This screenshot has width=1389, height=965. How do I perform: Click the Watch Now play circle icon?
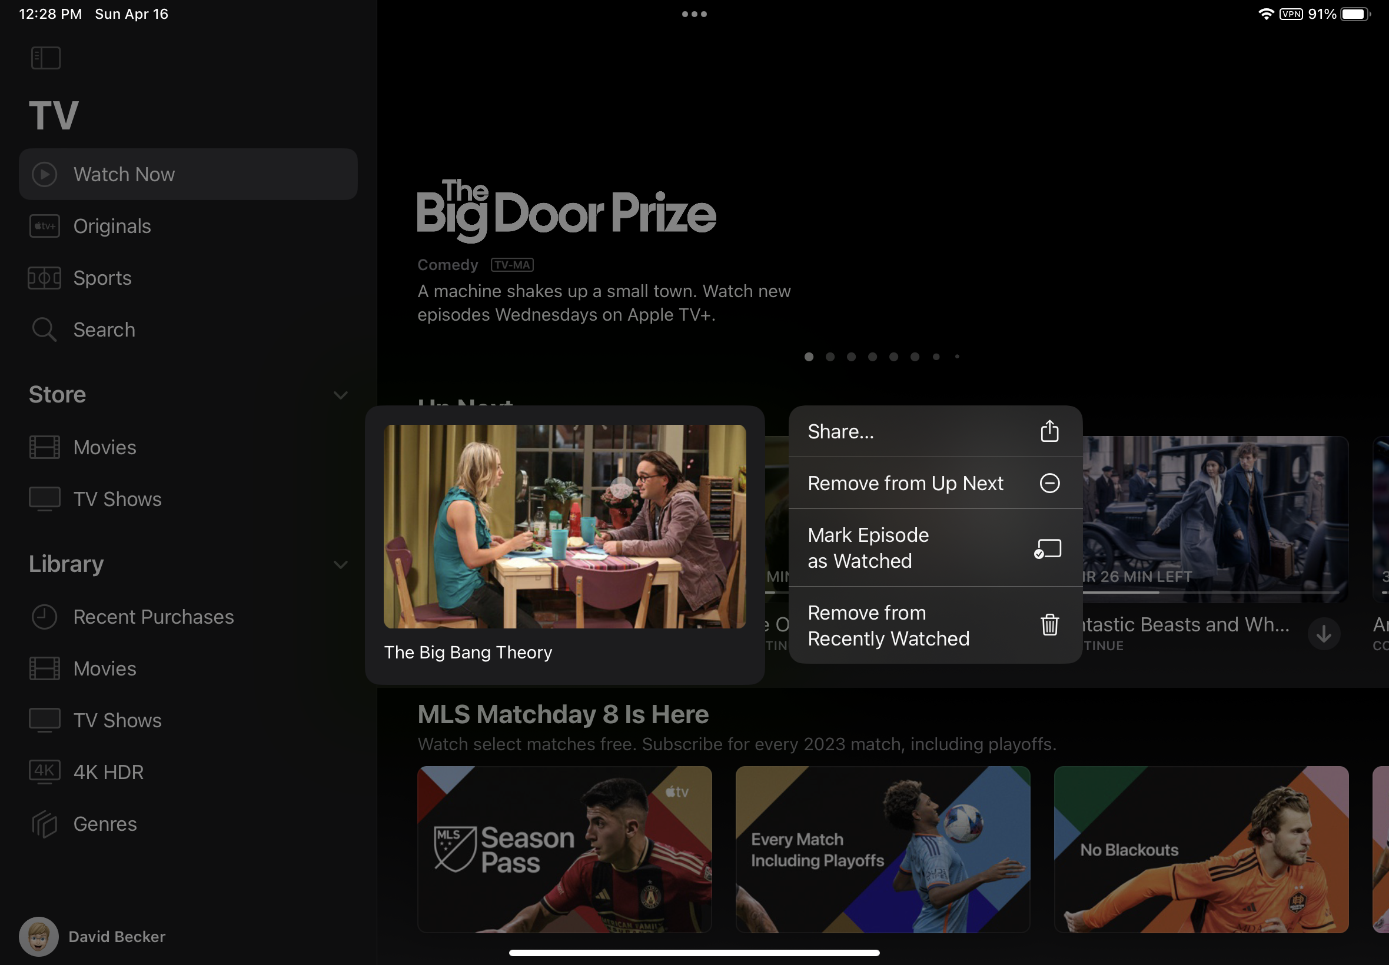click(x=44, y=174)
